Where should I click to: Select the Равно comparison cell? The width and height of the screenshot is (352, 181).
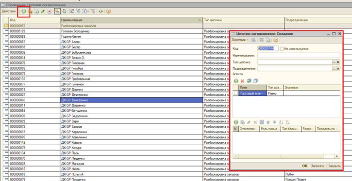pos(275,93)
